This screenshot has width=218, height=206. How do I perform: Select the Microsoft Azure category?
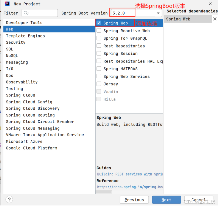(49, 141)
